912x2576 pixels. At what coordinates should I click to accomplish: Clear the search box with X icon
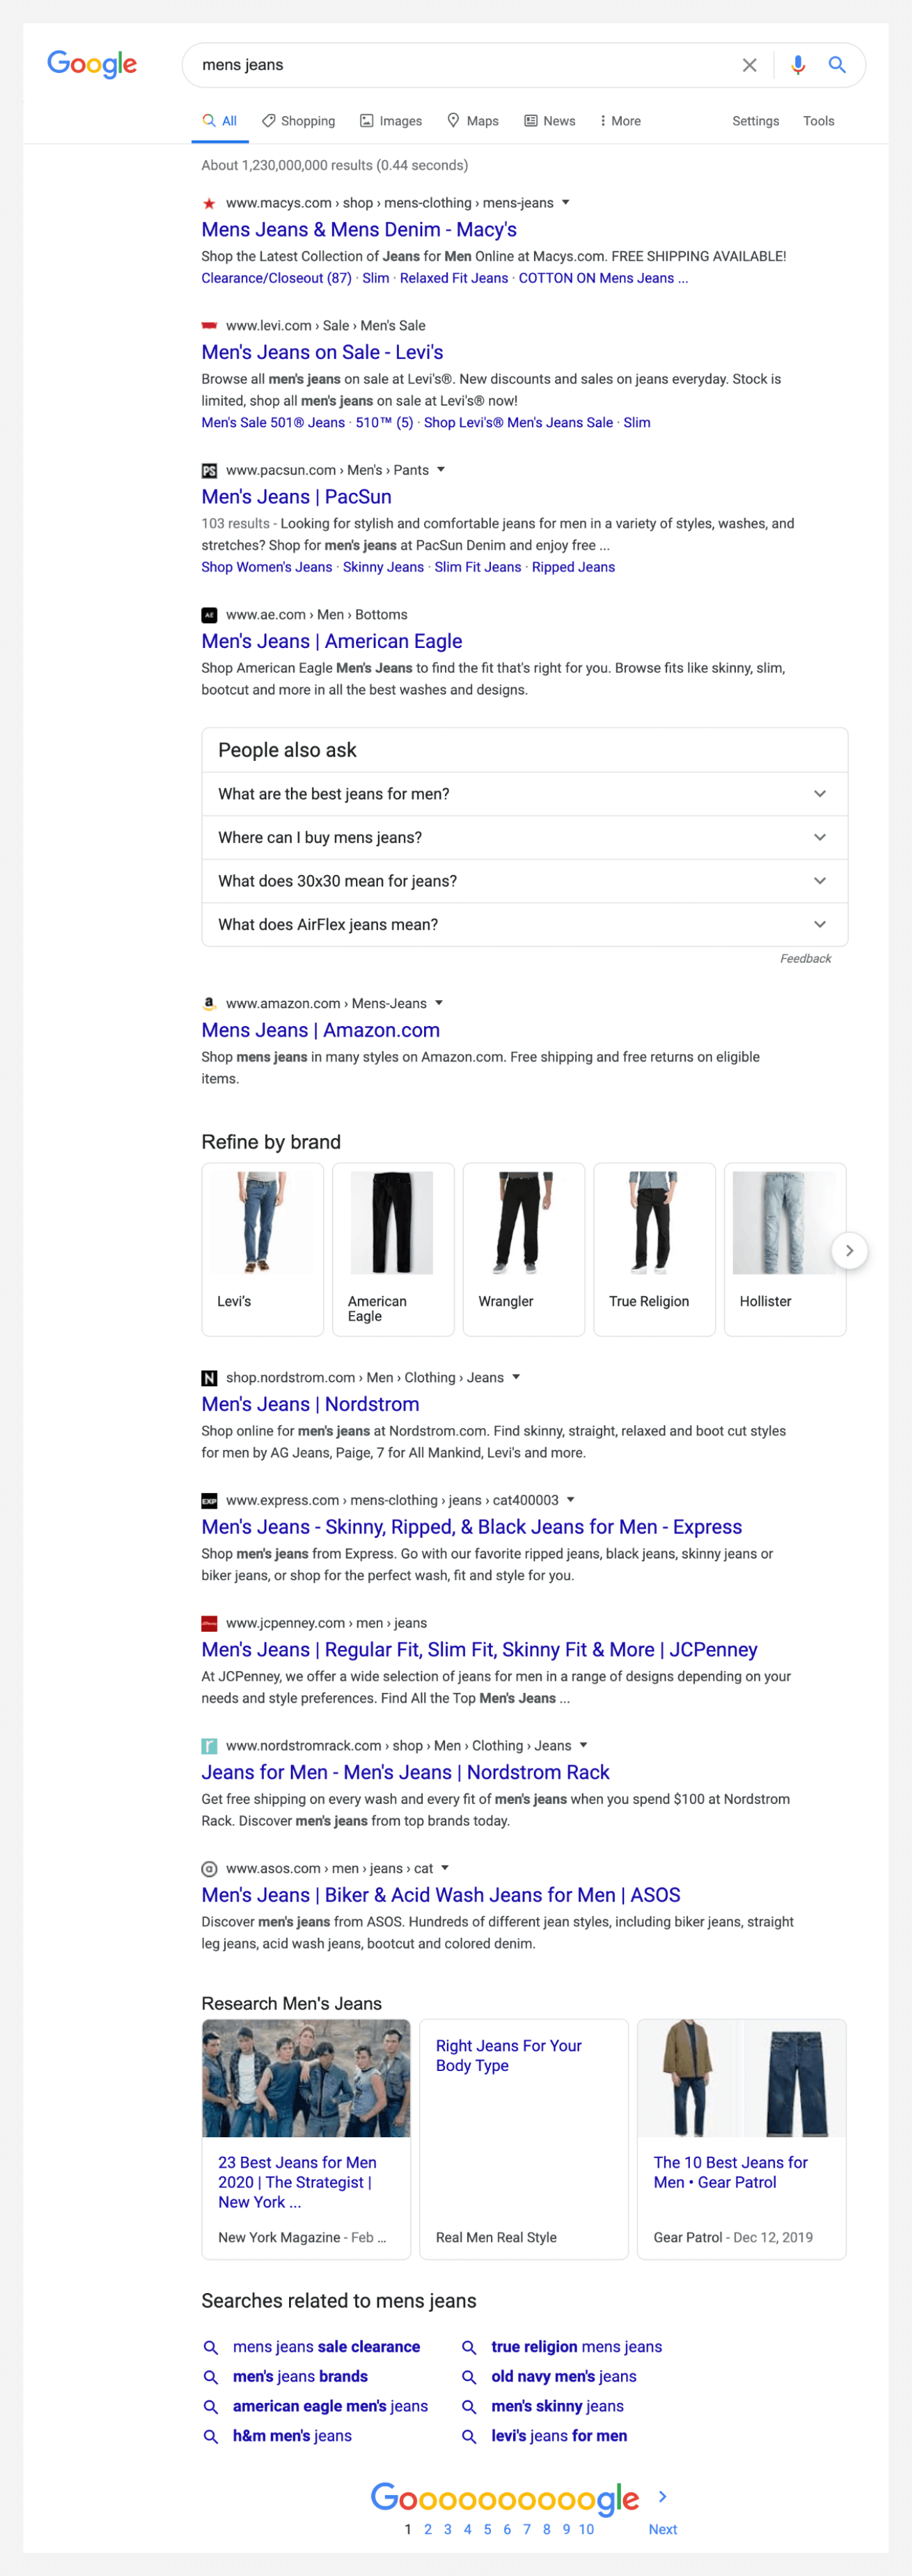tap(749, 65)
